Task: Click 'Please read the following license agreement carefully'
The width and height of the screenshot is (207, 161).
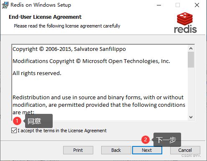Action: [x=67, y=26]
